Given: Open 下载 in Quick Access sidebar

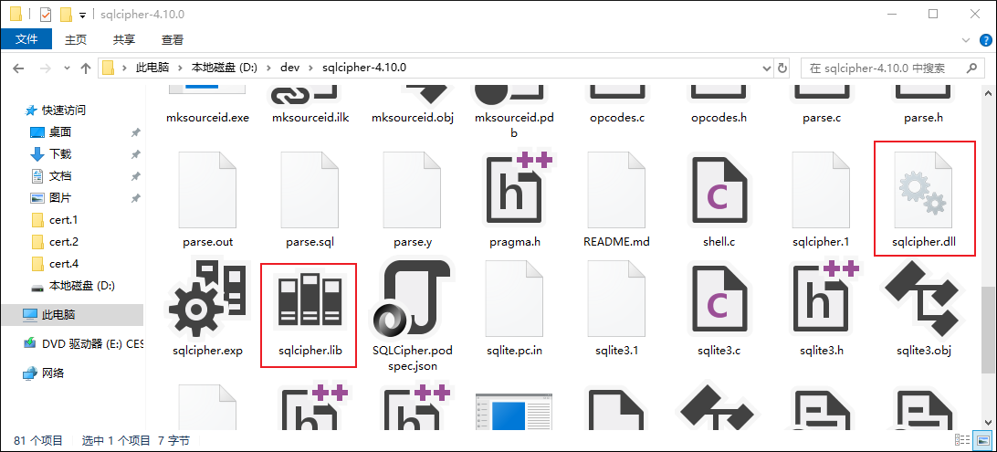Looking at the screenshot, I should (60, 154).
